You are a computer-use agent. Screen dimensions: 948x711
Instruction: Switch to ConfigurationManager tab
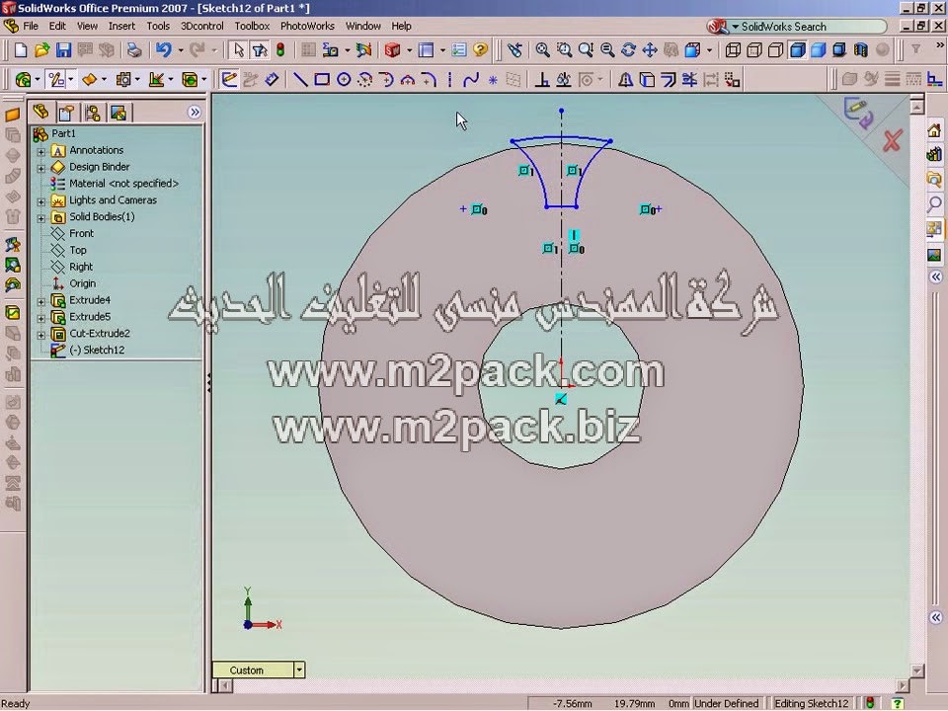click(93, 113)
